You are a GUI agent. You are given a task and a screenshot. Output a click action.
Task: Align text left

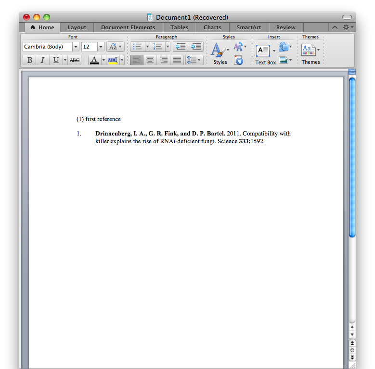coord(137,60)
